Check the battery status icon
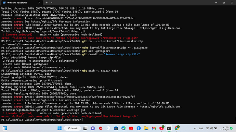 pyautogui.click(x=216, y=128)
